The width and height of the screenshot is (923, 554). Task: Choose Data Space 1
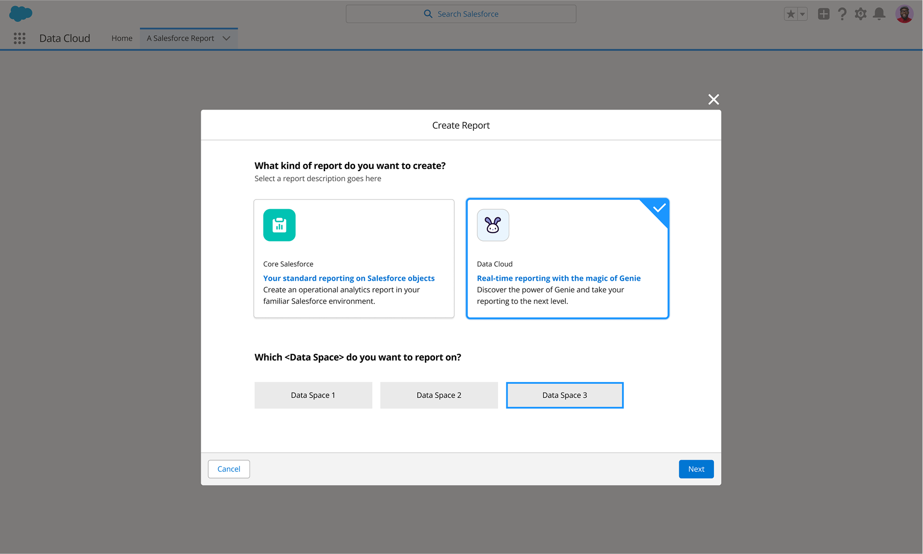pyautogui.click(x=313, y=395)
